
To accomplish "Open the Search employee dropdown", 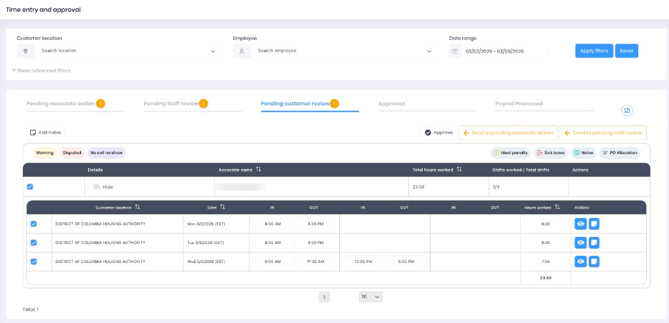I will [336, 51].
